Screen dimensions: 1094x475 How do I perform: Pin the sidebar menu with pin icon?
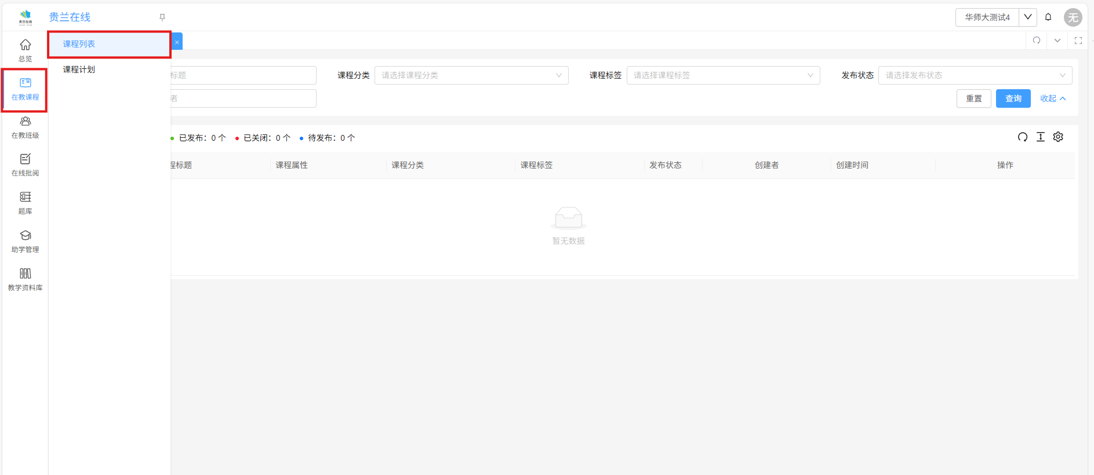pyautogui.click(x=162, y=17)
